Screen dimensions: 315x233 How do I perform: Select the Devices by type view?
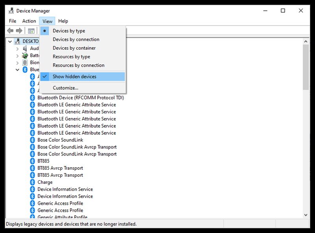click(x=69, y=31)
